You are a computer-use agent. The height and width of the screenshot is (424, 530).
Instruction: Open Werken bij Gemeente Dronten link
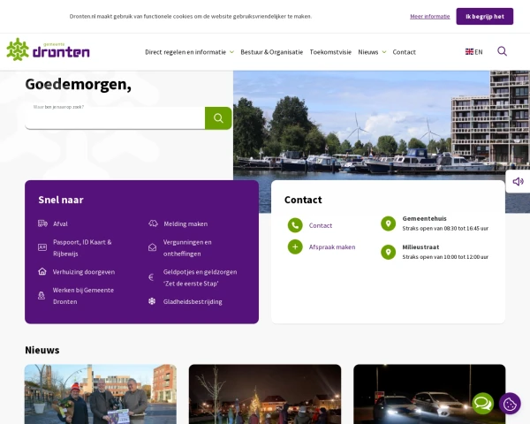tap(83, 296)
